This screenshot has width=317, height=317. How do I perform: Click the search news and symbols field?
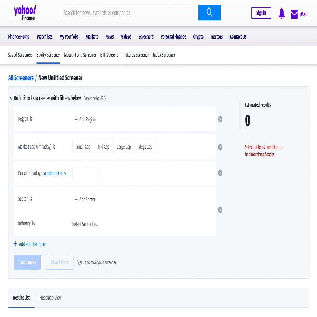pos(130,12)
